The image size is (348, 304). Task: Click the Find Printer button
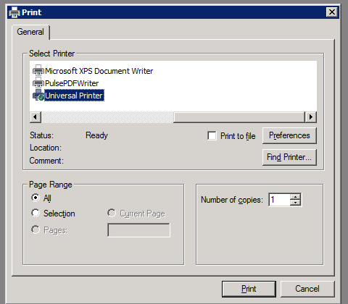click(289, 157)
